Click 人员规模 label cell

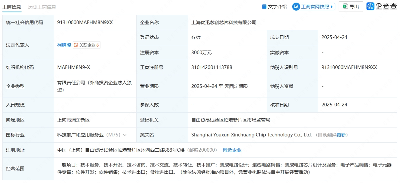coord(28,105)
